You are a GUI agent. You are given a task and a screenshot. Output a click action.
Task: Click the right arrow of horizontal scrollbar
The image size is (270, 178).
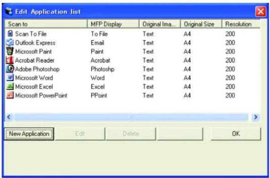[x=256, y=117]
